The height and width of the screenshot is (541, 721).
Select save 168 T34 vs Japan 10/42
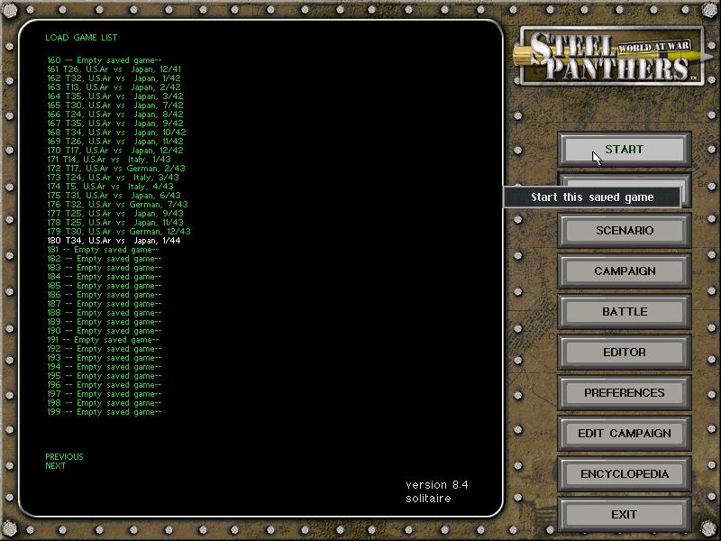point(117,132)
